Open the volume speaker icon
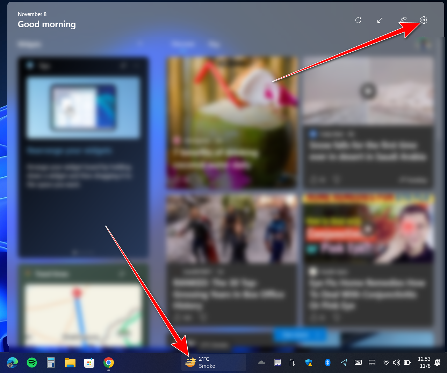 point(397,363)
